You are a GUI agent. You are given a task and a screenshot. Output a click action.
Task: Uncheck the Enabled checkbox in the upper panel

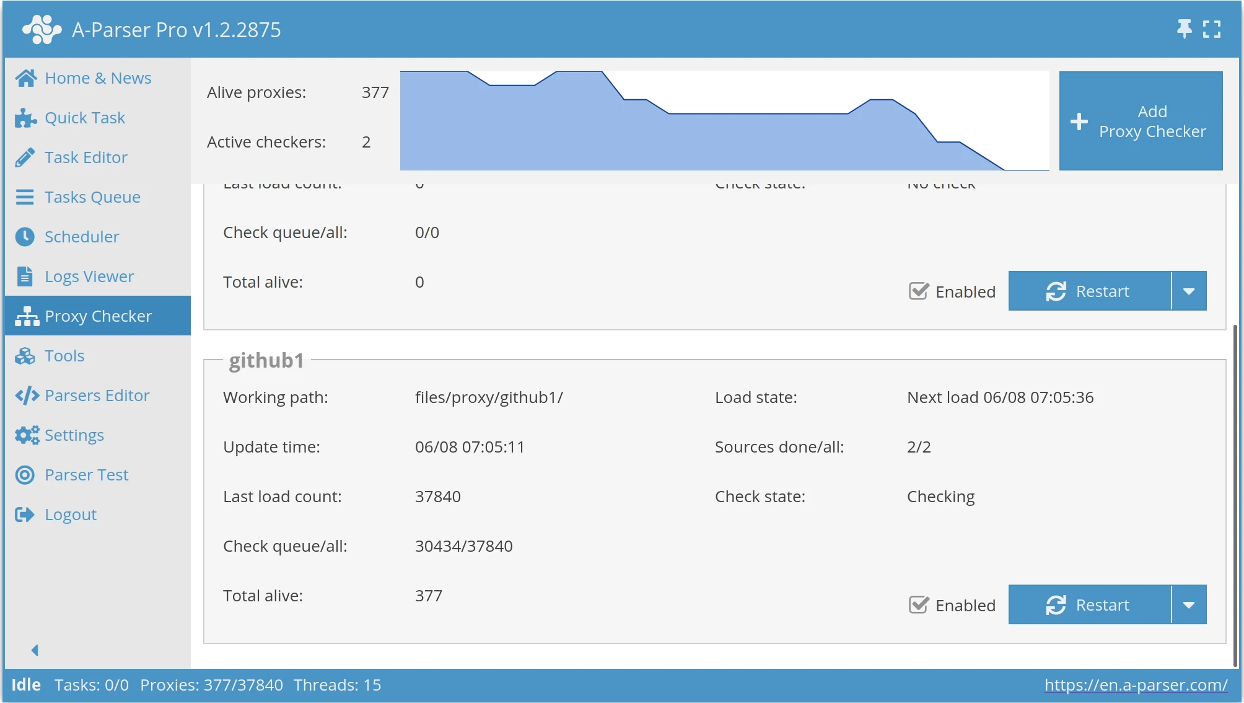919,291
